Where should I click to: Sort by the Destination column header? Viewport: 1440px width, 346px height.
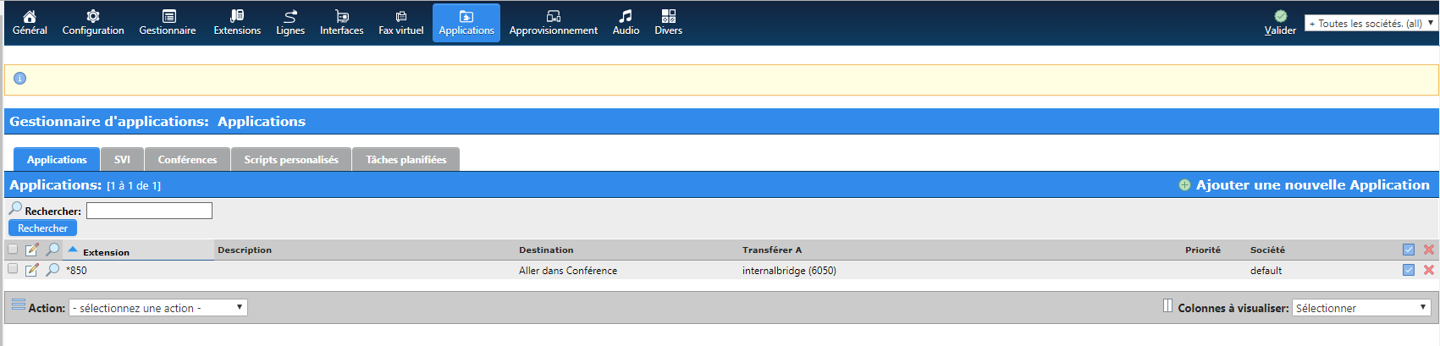[546, 250]
